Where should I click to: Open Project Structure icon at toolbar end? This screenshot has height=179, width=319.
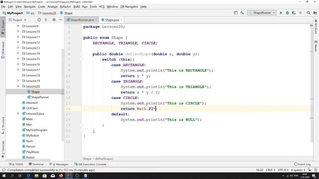click(x=315, y=13)
